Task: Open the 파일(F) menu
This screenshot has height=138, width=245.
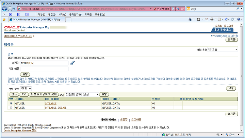Action: pos(41,15)
